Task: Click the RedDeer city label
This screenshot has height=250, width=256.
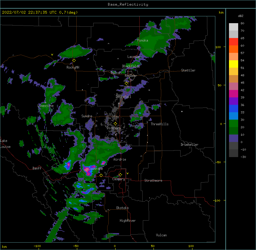Action: (131, 76)
